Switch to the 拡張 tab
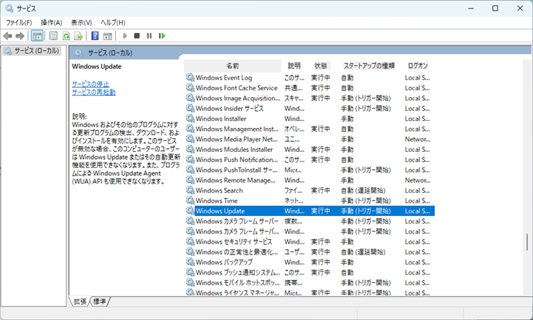Screen dimensions: 533x320 pos(80,301)
